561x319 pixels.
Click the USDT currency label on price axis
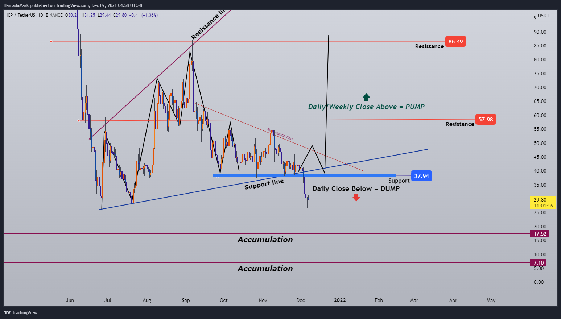coord(544,16)
